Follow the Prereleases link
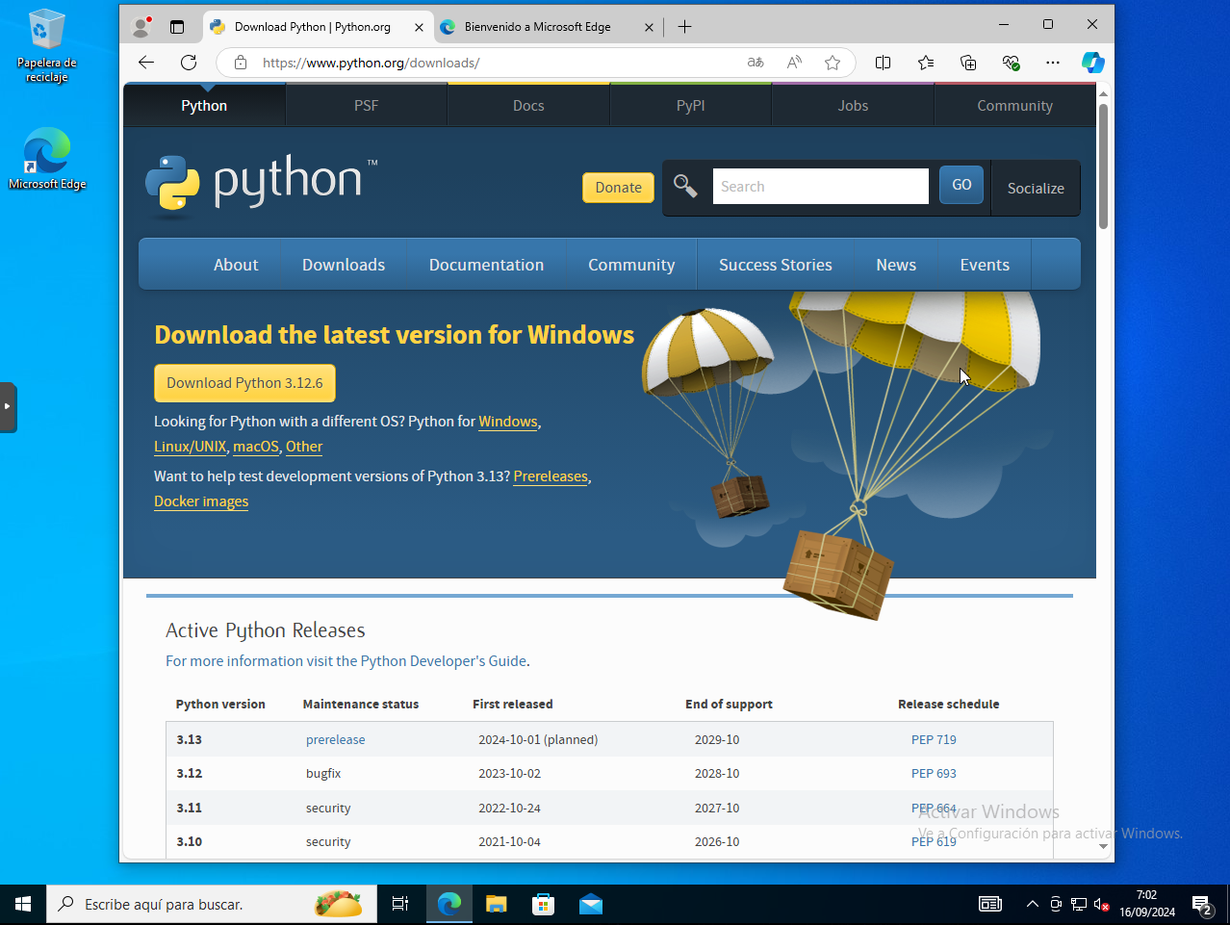Viewport: 1230px width, 925px height. click(x=551, y=476)
